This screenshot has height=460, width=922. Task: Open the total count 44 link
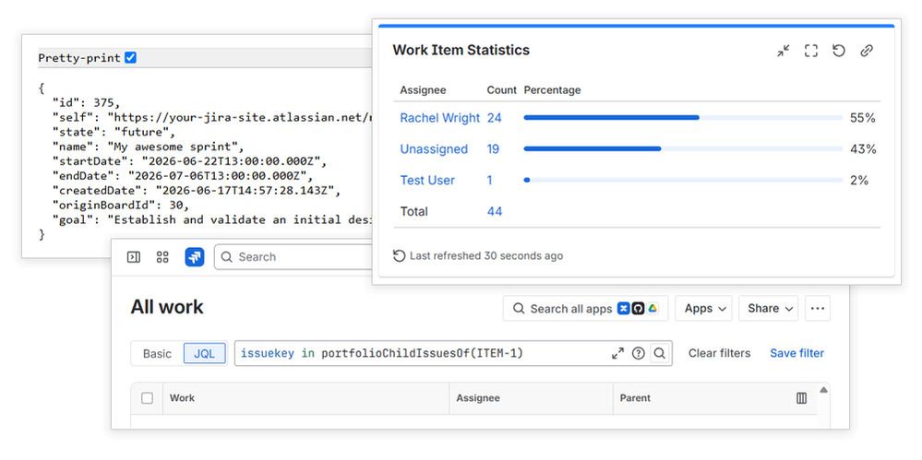tap(495, 211)
